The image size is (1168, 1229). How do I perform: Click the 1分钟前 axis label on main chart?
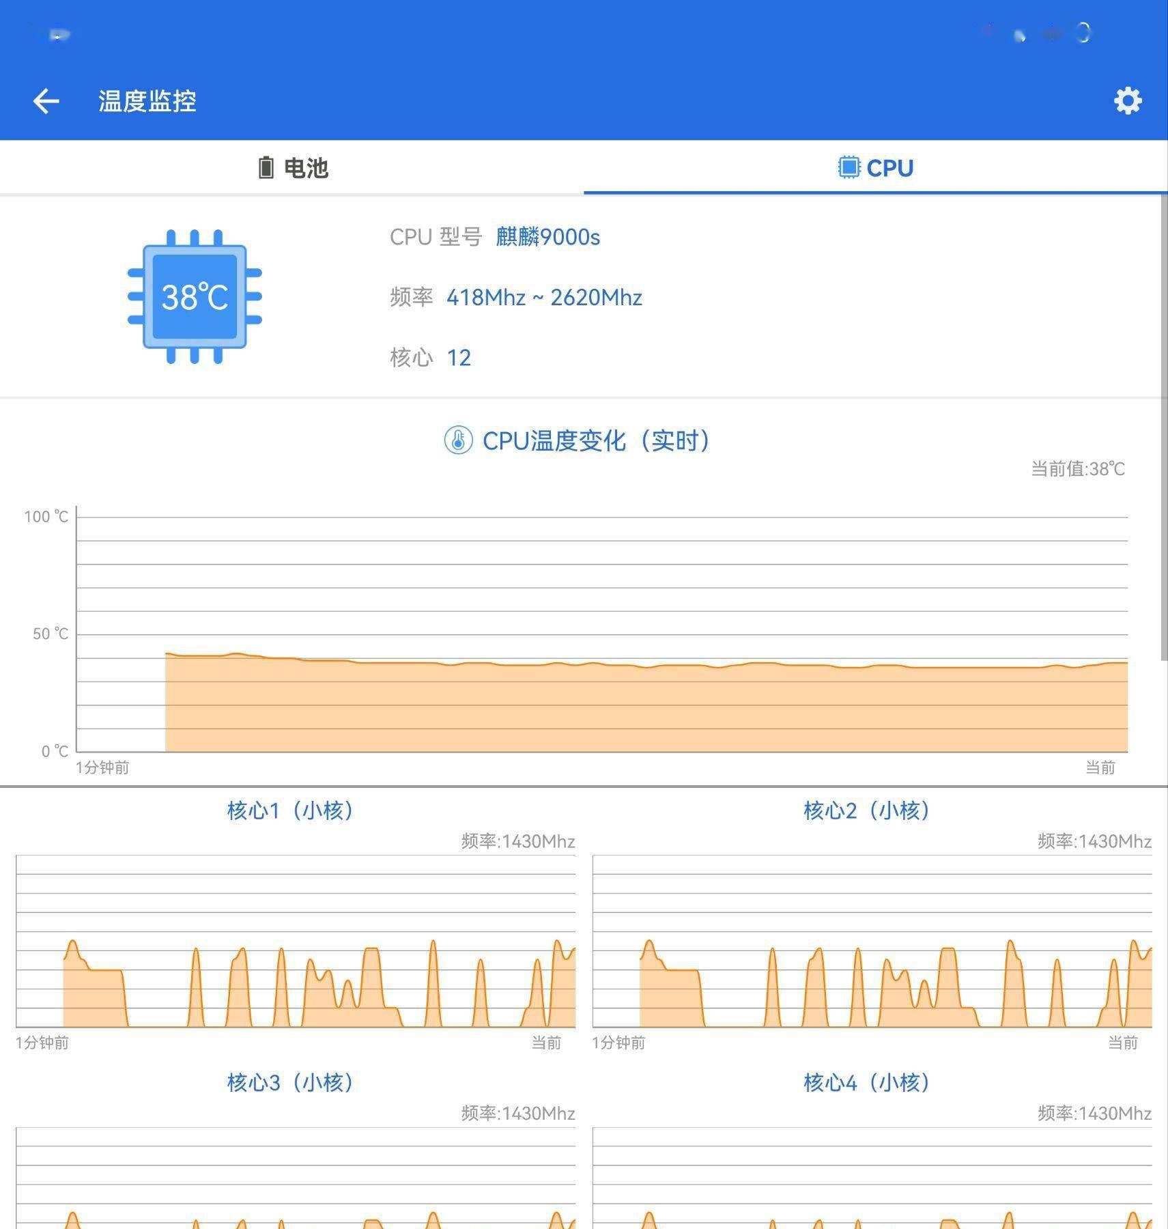[x=101, y=767]
